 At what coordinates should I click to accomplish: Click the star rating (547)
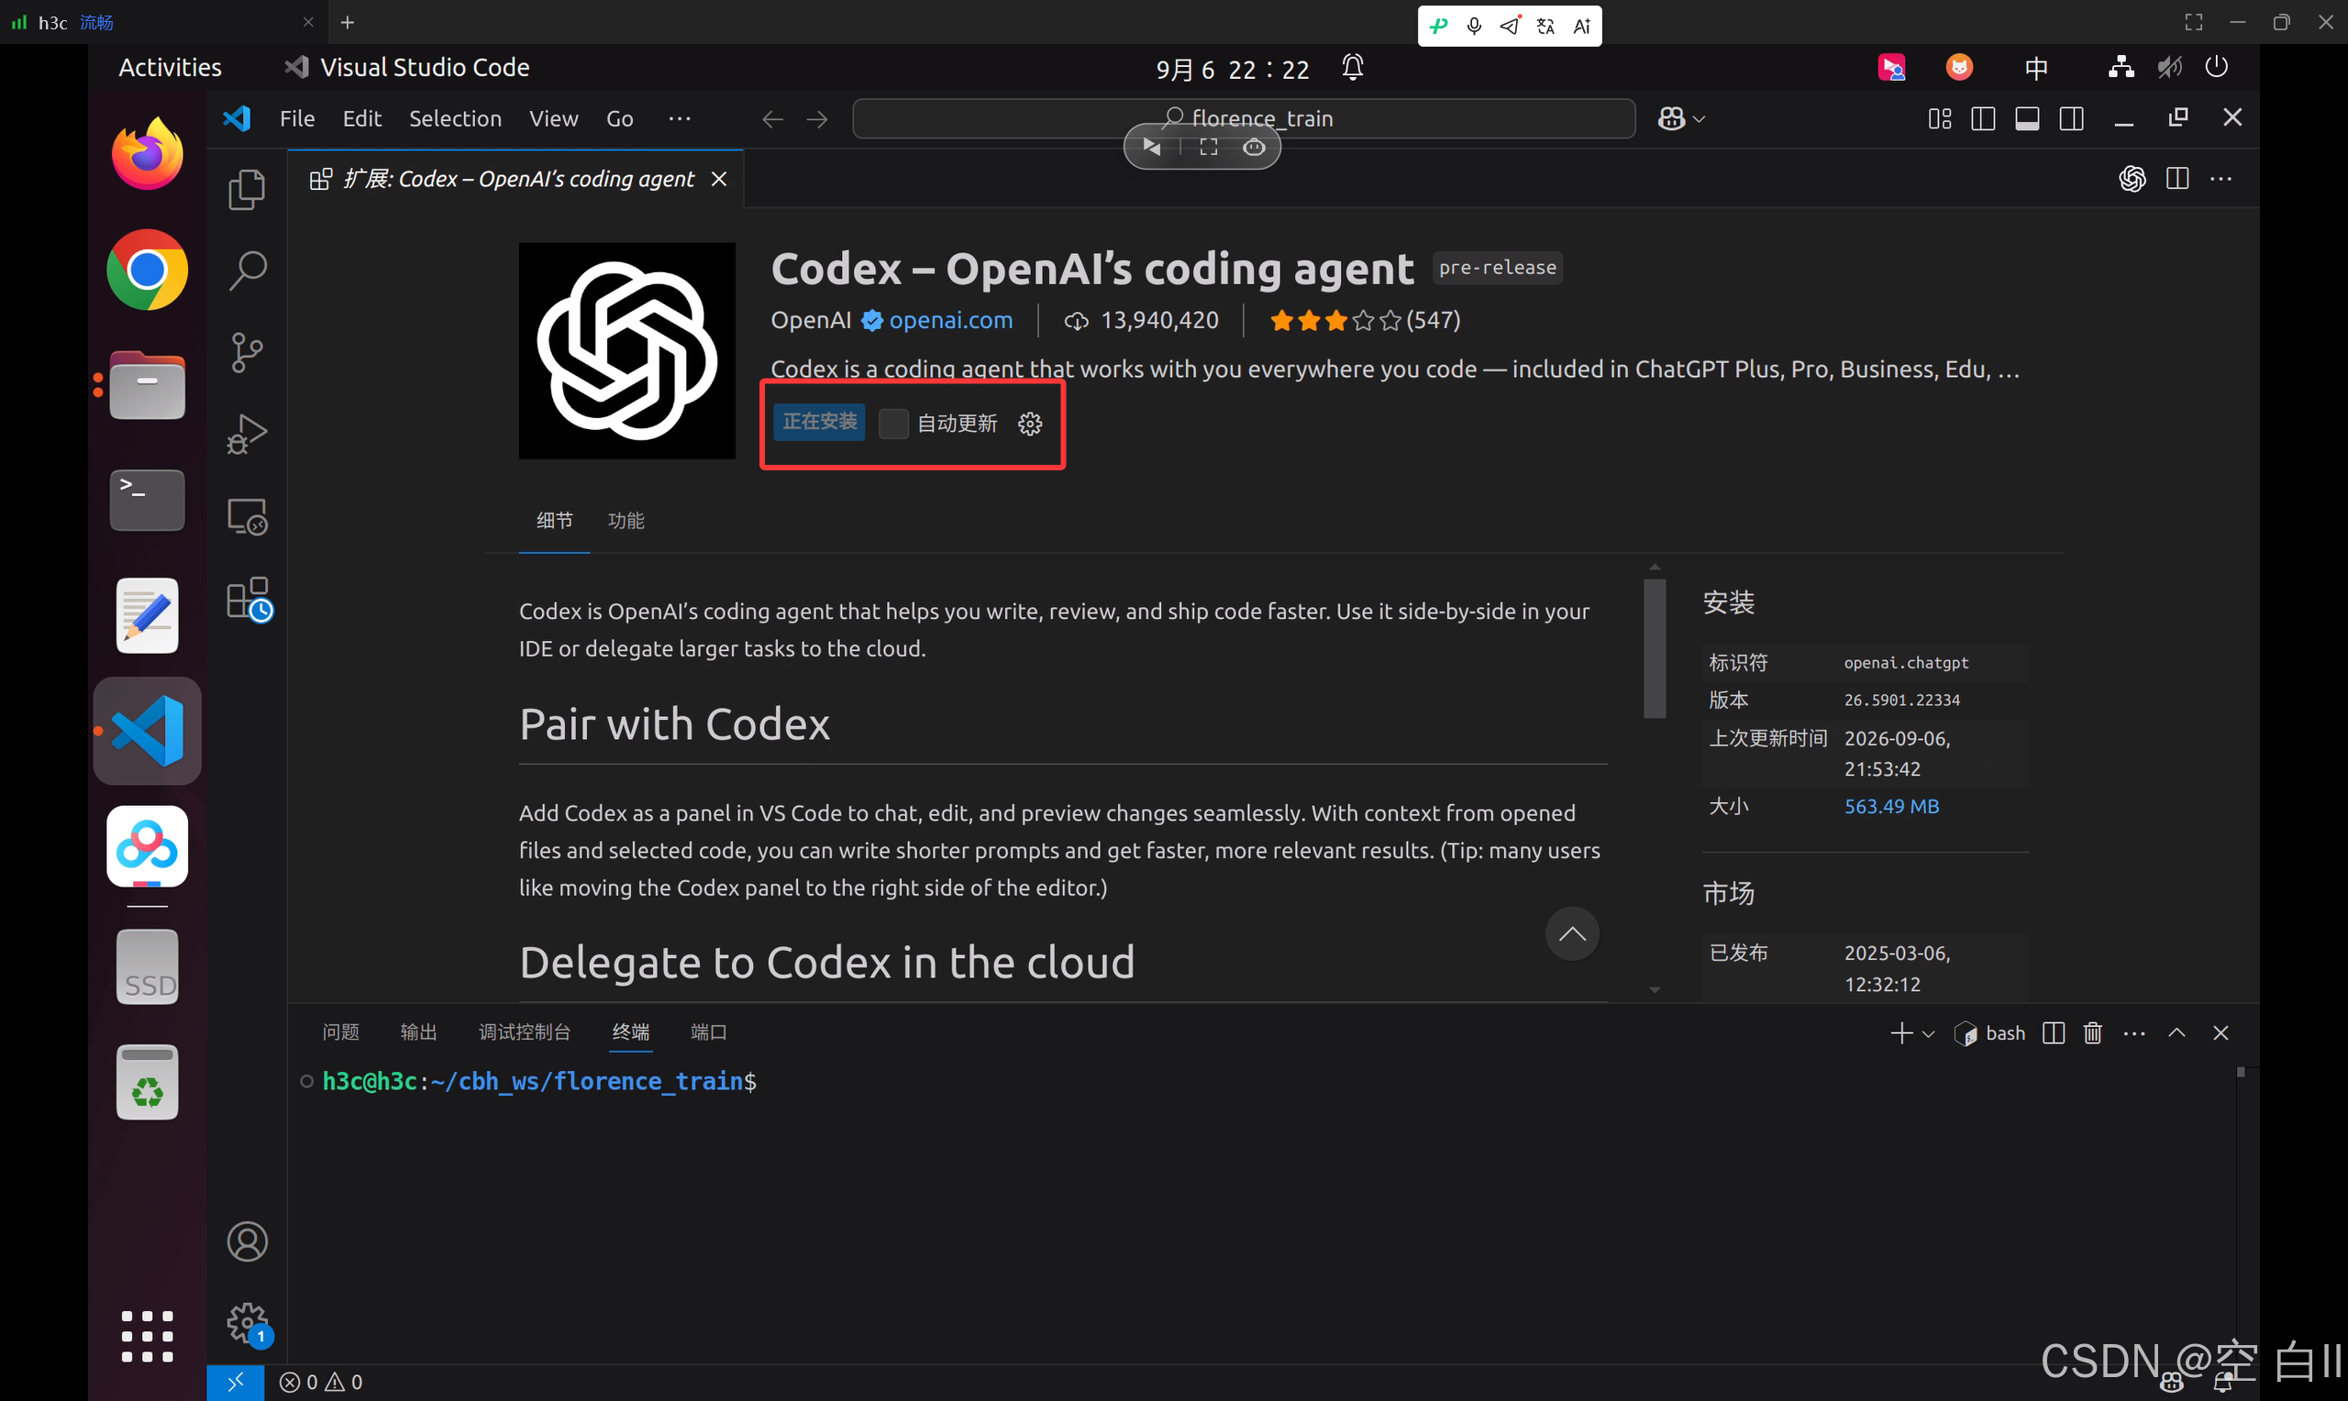tap(1364, 321)
